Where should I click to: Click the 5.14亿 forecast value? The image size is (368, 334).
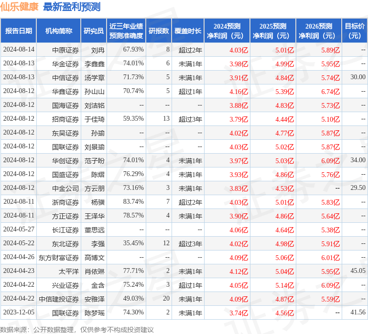pyautogui.click(x=285, y=285)
